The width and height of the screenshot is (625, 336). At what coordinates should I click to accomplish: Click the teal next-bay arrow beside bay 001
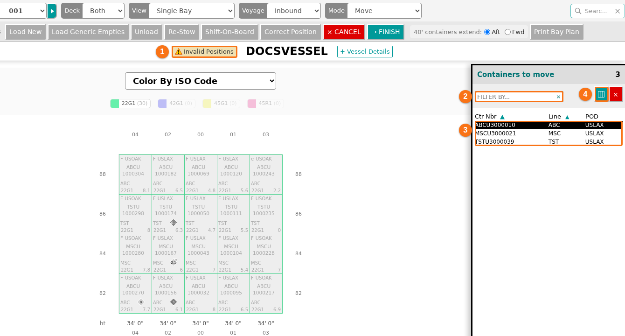point(52,11)
